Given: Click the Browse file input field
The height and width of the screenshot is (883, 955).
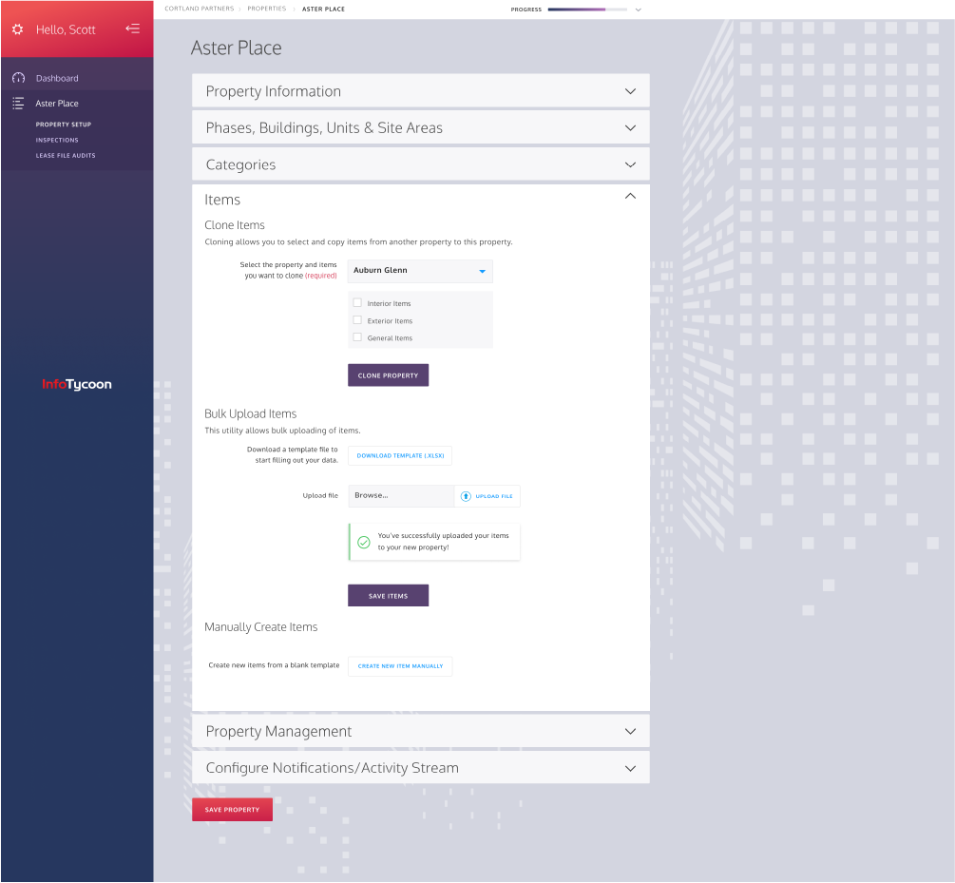Looking at the screenshot, I should click(401, 496).
